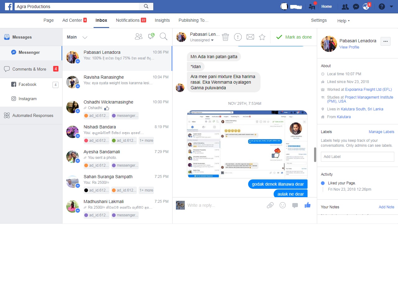Click Home in the top bar
The width and height of the screenshot is (398, 301).
click(326, 7)
